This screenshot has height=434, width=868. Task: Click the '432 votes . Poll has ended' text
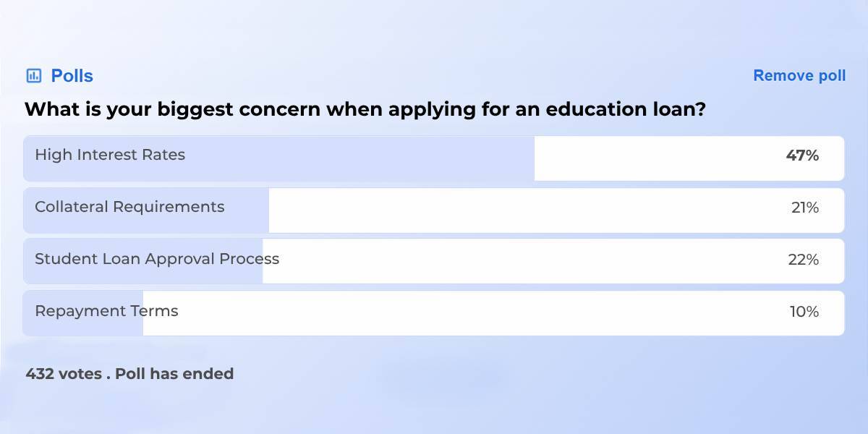click(129, 374)
